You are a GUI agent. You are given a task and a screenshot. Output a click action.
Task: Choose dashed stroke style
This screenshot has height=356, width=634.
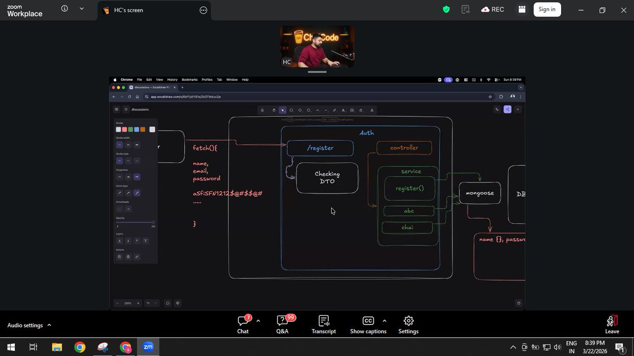[128, 161]
